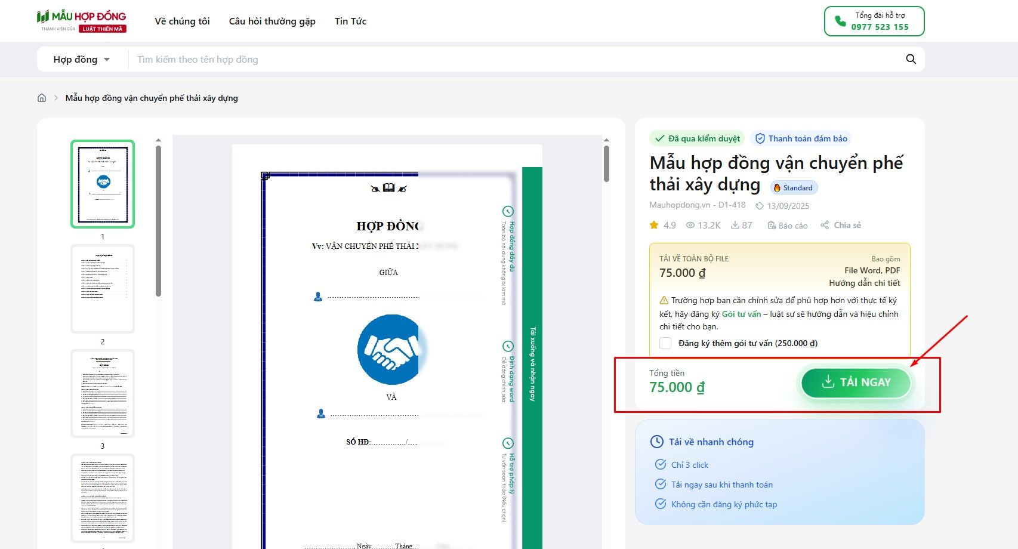The image size is (1018, 549).
Task: Open the Hợp đồng category dropdown
Action: [x=82, y=59]
